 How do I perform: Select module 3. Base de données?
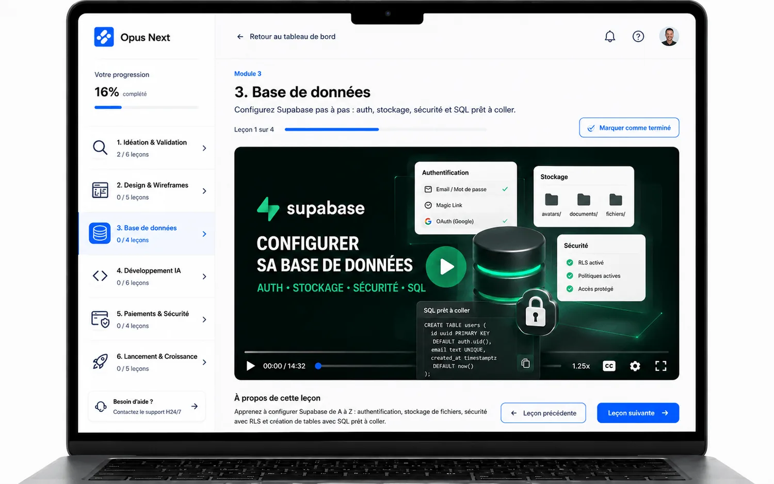point(147,234)
